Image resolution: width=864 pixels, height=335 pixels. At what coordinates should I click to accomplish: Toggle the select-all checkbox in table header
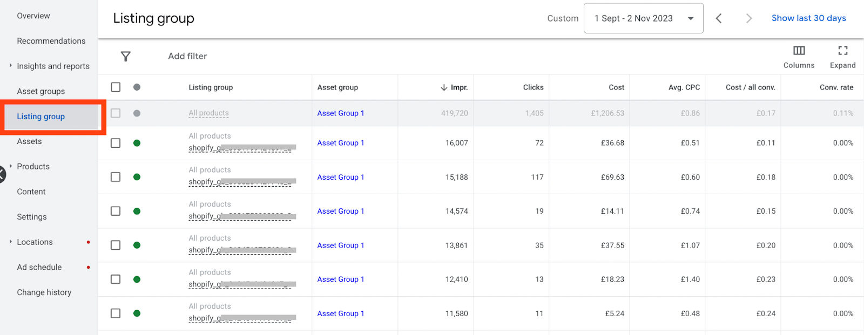(x=116, y=87)
